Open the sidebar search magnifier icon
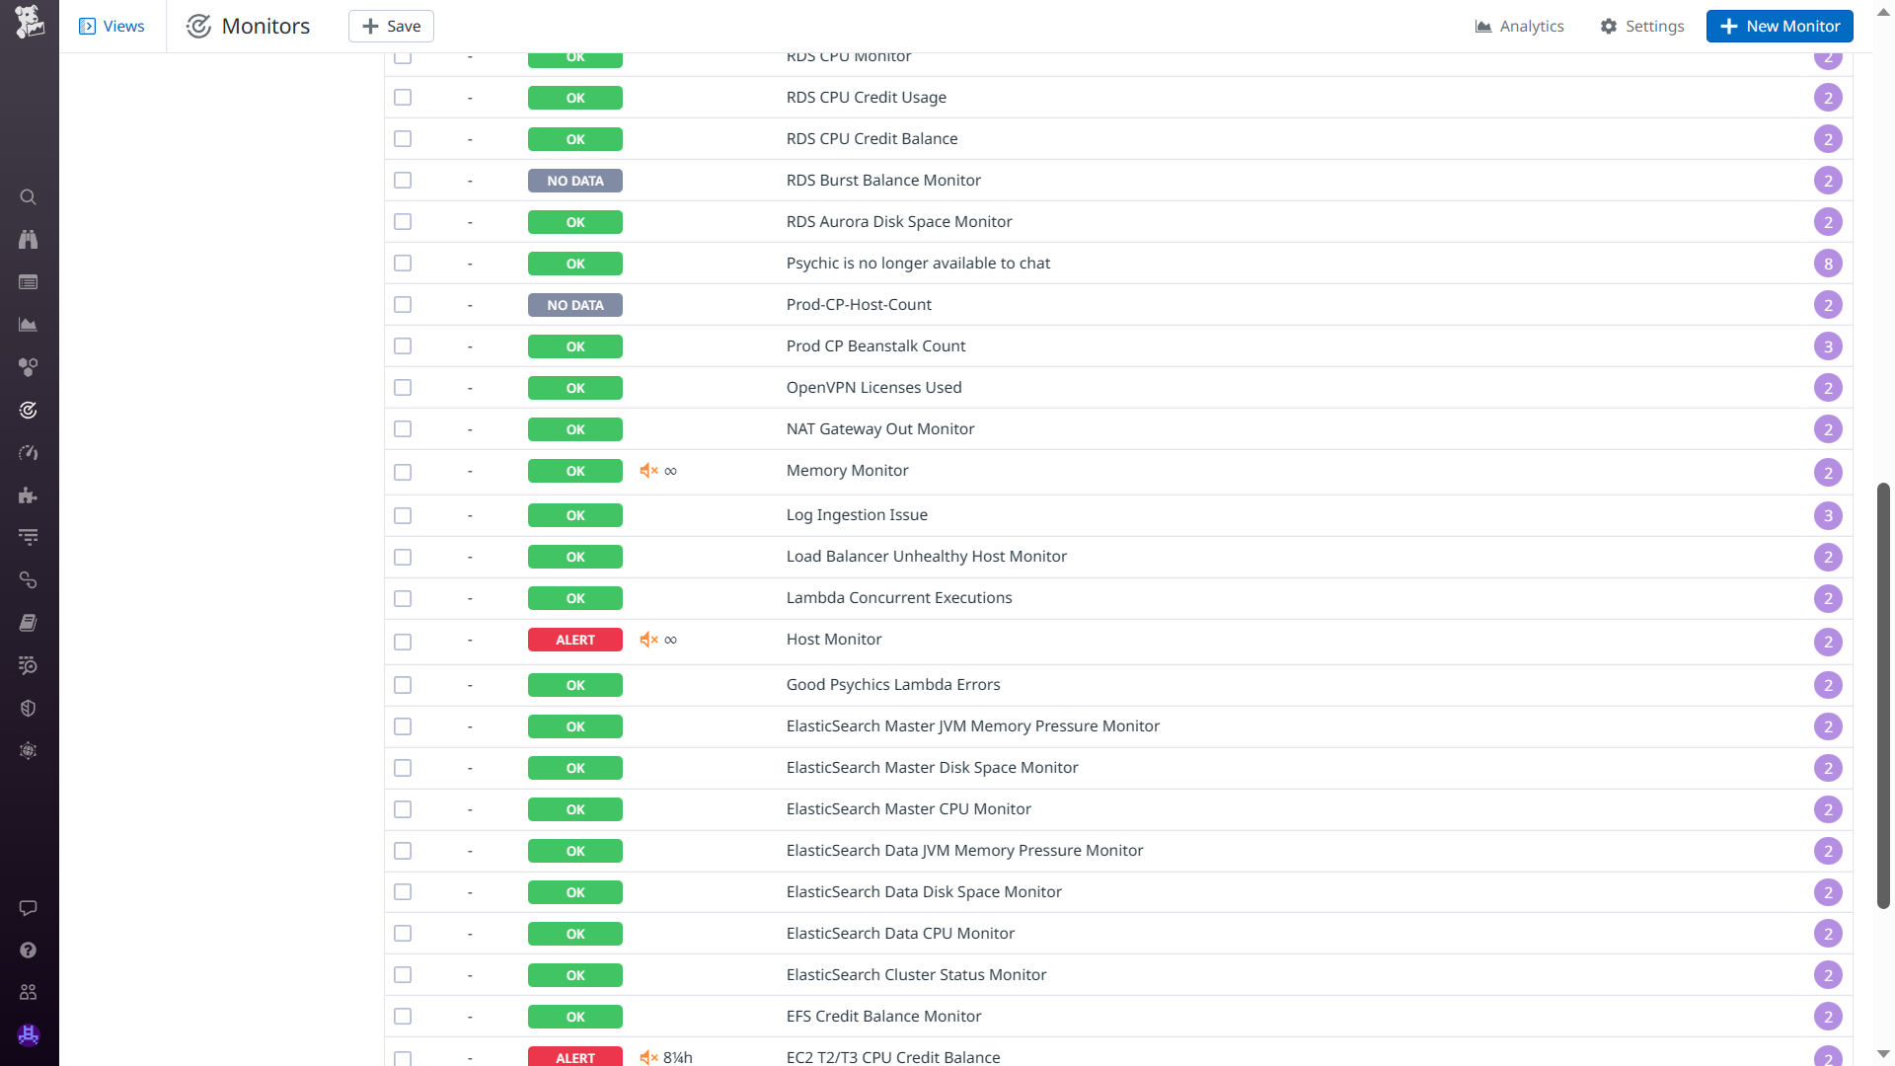The height and width of the screenshot is (1066, 1895). (28, 197)
